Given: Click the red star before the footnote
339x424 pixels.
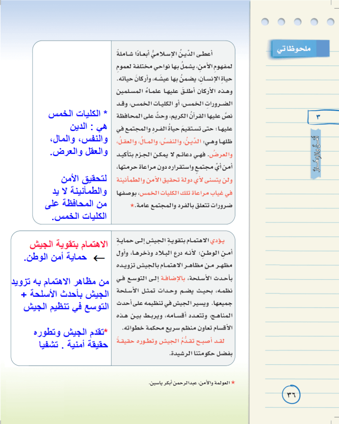Looking at the screenshot, I should point(233,382).
